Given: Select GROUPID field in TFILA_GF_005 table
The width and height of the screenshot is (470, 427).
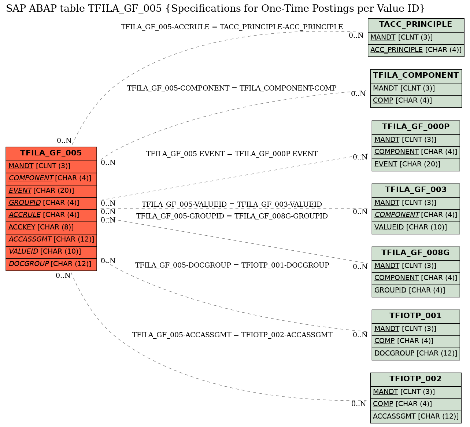Looking at the screenshot, I should [51, 203].
